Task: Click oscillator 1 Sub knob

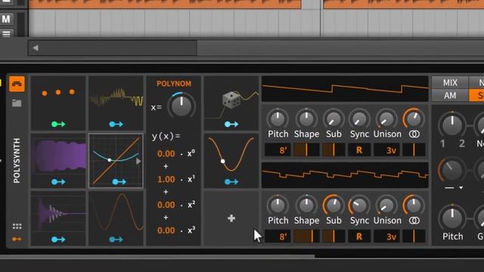Action: (334, 119)
